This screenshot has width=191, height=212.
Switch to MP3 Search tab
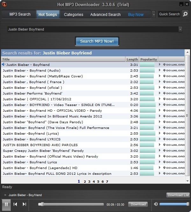point(20,14)
